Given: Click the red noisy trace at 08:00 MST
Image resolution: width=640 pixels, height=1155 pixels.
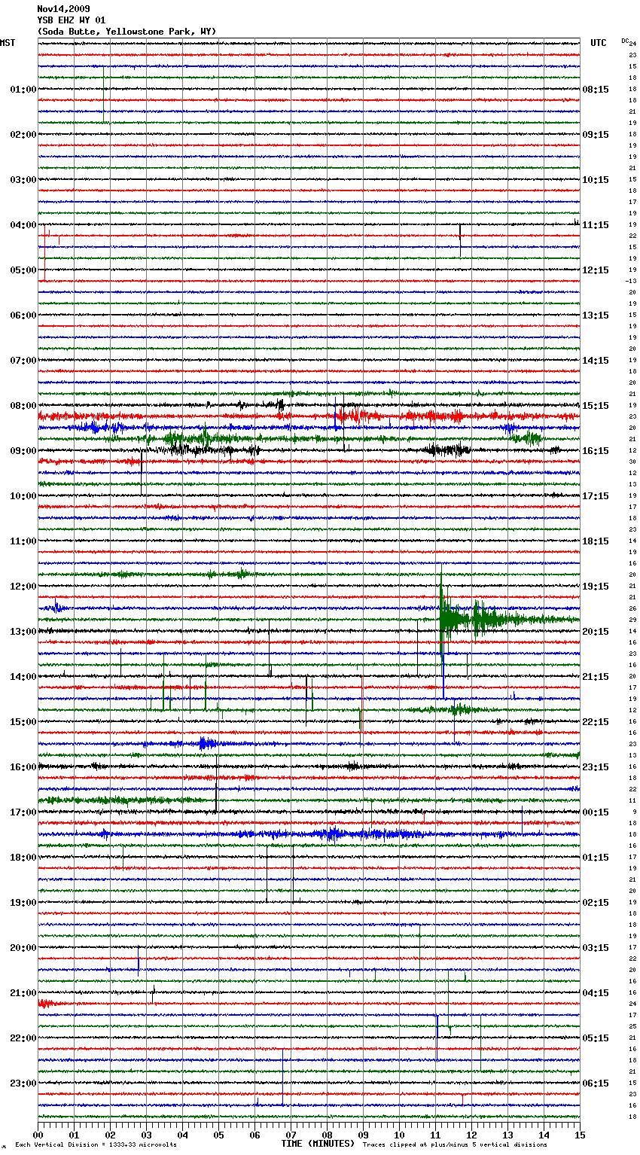Looking at the screenshot, I should [x=309, y=416].
